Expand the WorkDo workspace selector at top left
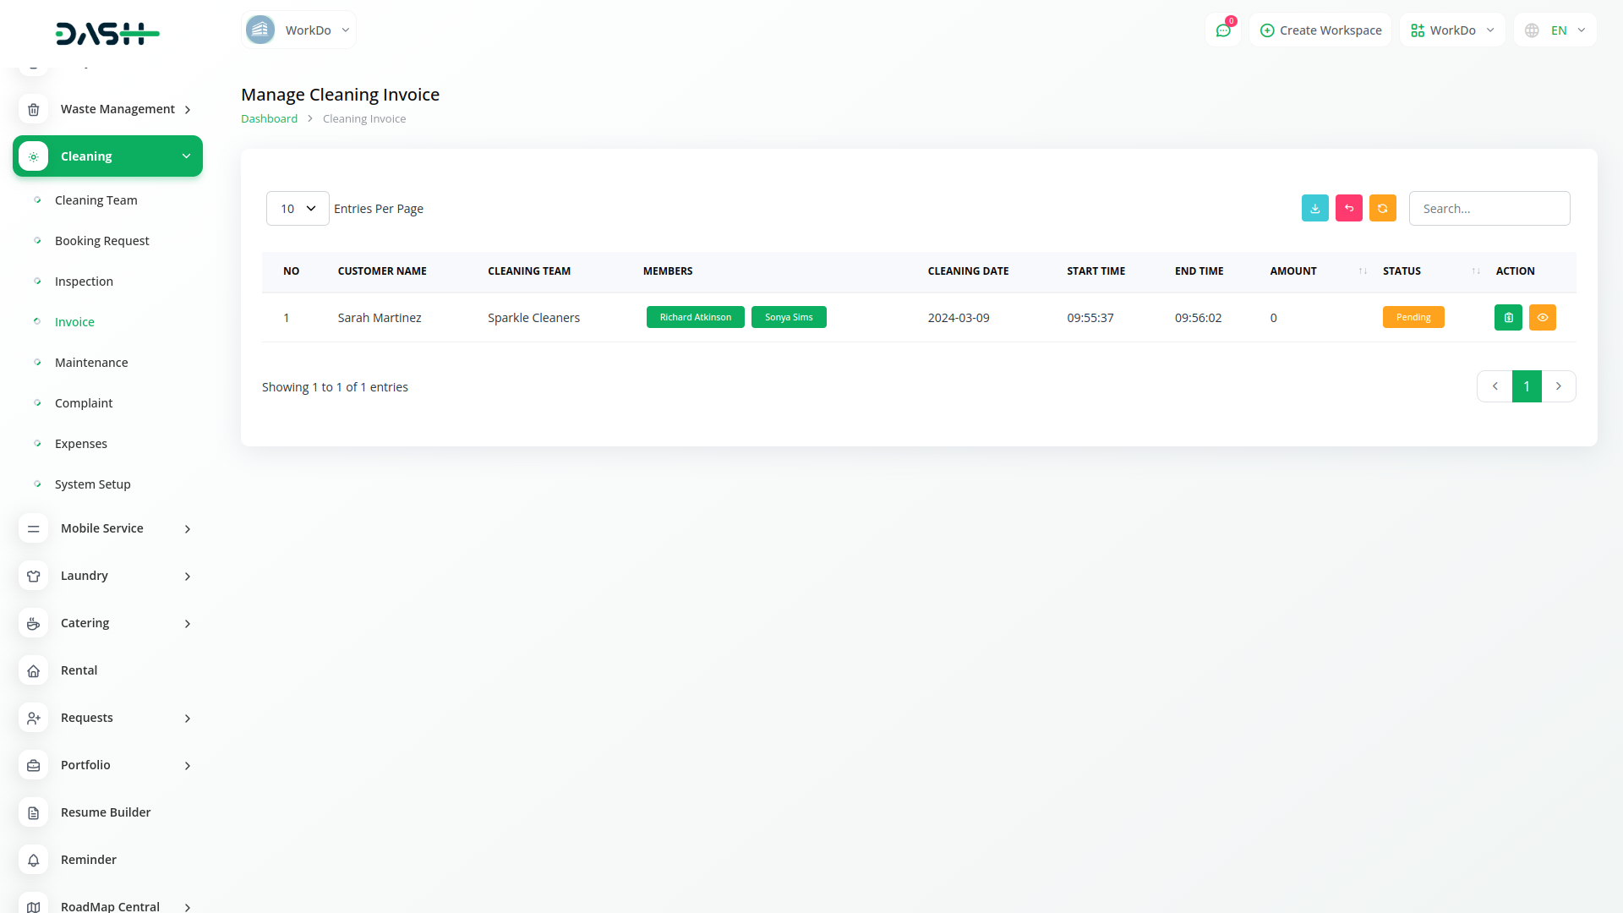 (x=298, y=30)
